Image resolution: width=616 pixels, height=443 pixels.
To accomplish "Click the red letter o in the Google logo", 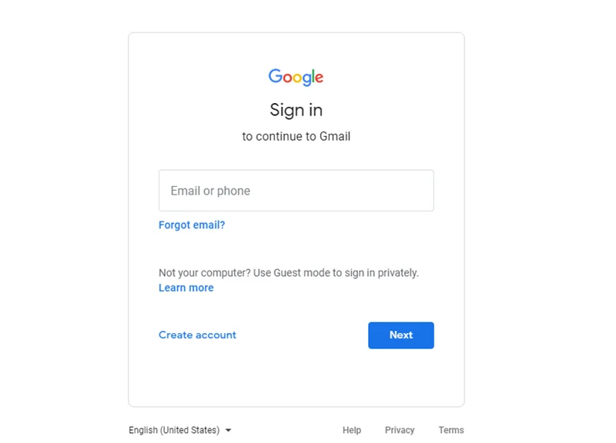I will 286,78.
